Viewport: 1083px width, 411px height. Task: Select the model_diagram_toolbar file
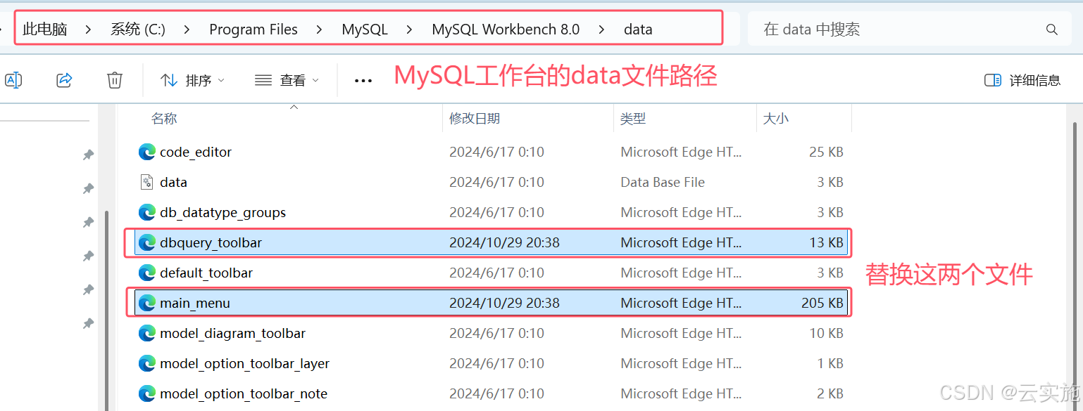[232, 333]
